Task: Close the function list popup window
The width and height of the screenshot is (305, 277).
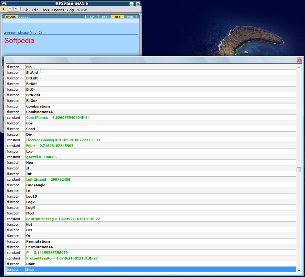Action: 299,60
